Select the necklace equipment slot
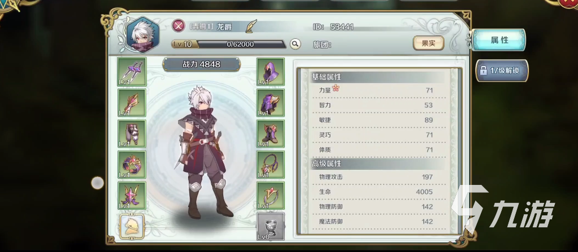 click(x=271, y=165)
